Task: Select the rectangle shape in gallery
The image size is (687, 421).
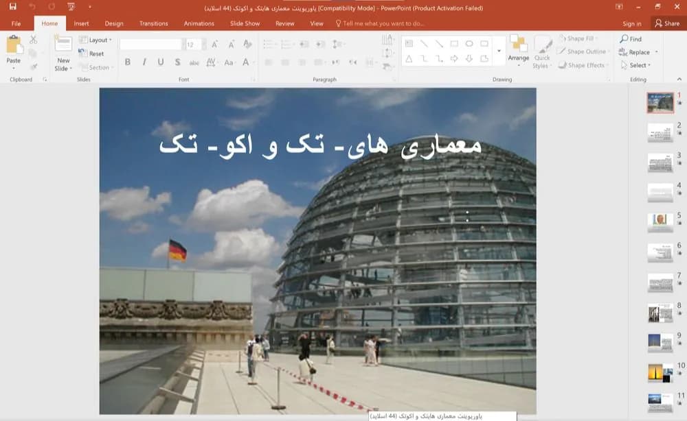Action: pyautogui.click(x=454, y=44)
